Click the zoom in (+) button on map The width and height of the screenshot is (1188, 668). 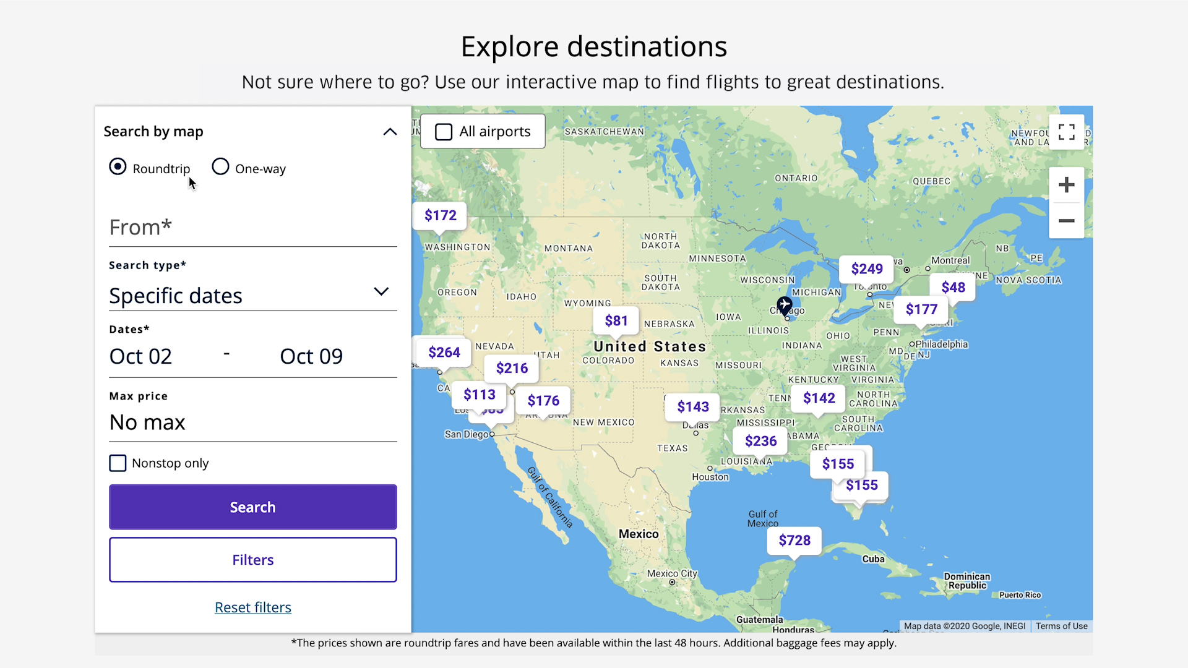(1065, 185)
